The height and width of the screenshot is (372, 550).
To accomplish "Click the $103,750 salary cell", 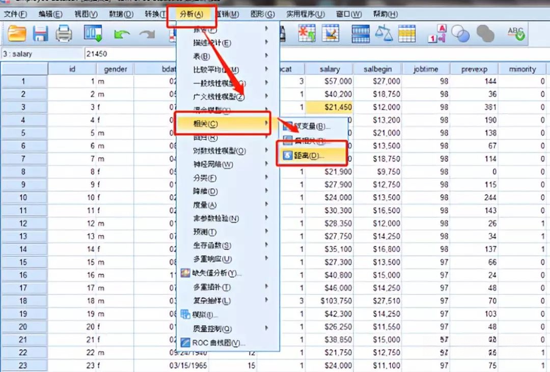I will (329, 301).
